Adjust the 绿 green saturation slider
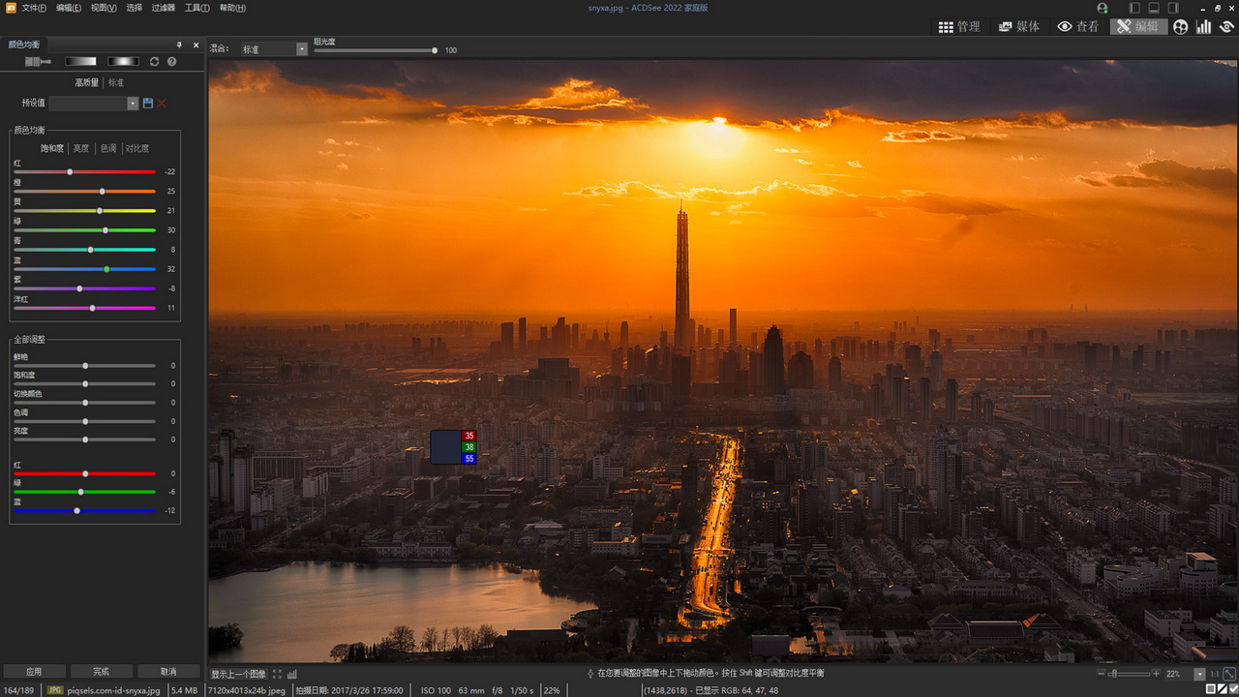The width and height of the screenshot is (1239, 697). (84, 229)
